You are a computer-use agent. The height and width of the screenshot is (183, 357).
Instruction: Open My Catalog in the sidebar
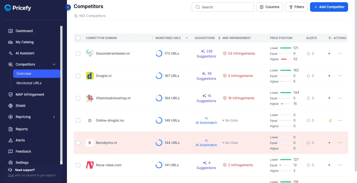25,42
